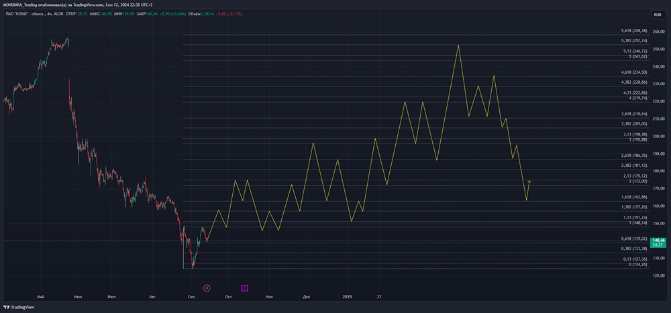This screenshot has width=671, height=313.
Task: Click the Июл label on time axis
Action: pyautogui.click(x=111, y=296)
